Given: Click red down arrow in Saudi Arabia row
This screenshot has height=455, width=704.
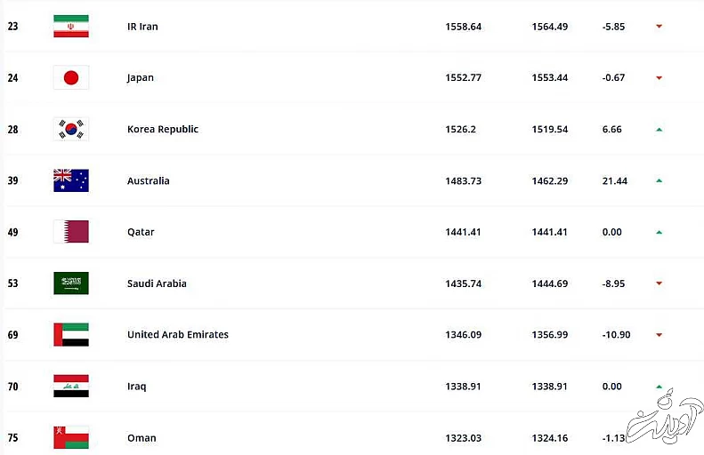Looking at the screenshot, I should tap(659, 283).
